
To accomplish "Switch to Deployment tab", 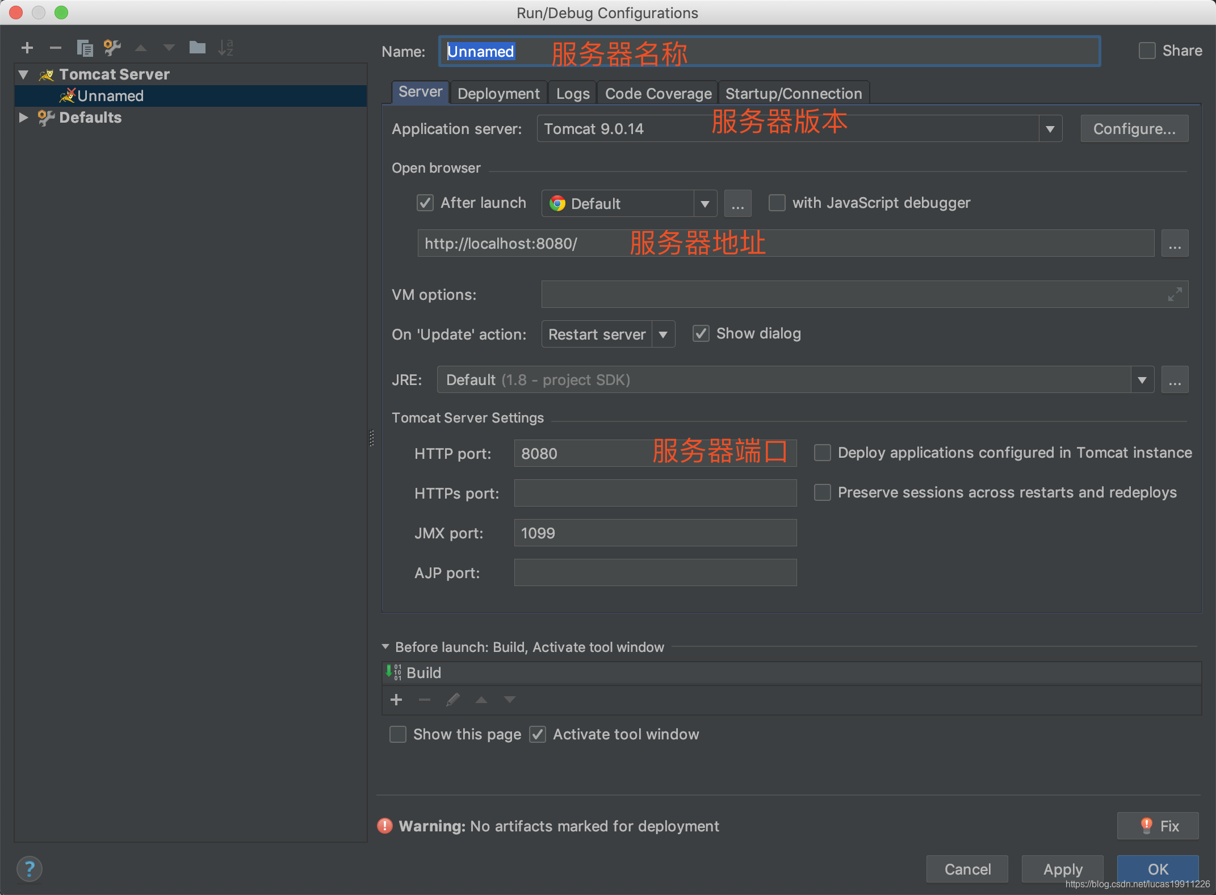I will [498, 93].
